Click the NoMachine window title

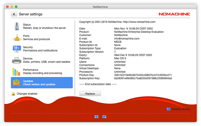[100, 7]
